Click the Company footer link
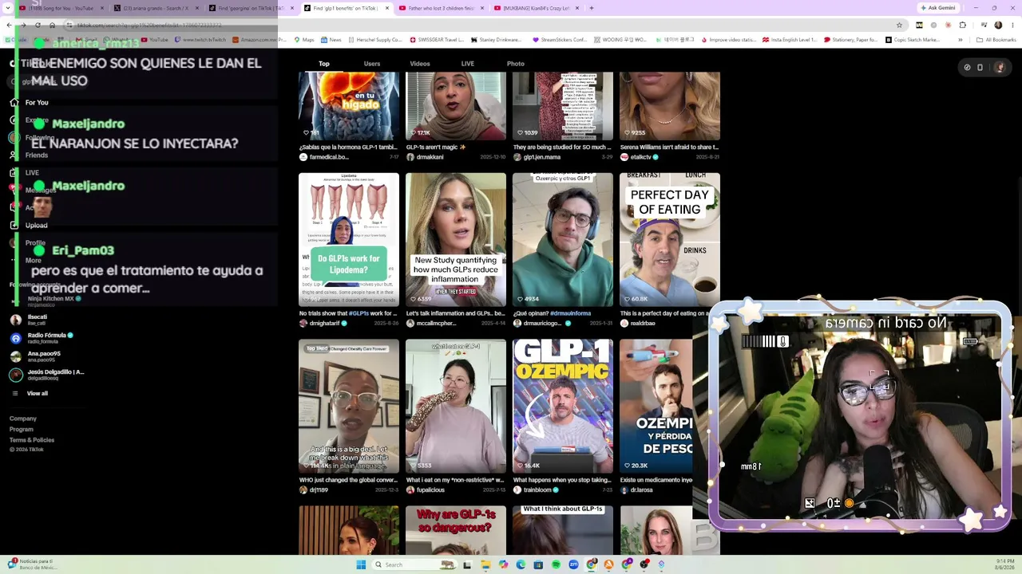1022x574 pixels. pyautogui.click(x=23, y=419)
